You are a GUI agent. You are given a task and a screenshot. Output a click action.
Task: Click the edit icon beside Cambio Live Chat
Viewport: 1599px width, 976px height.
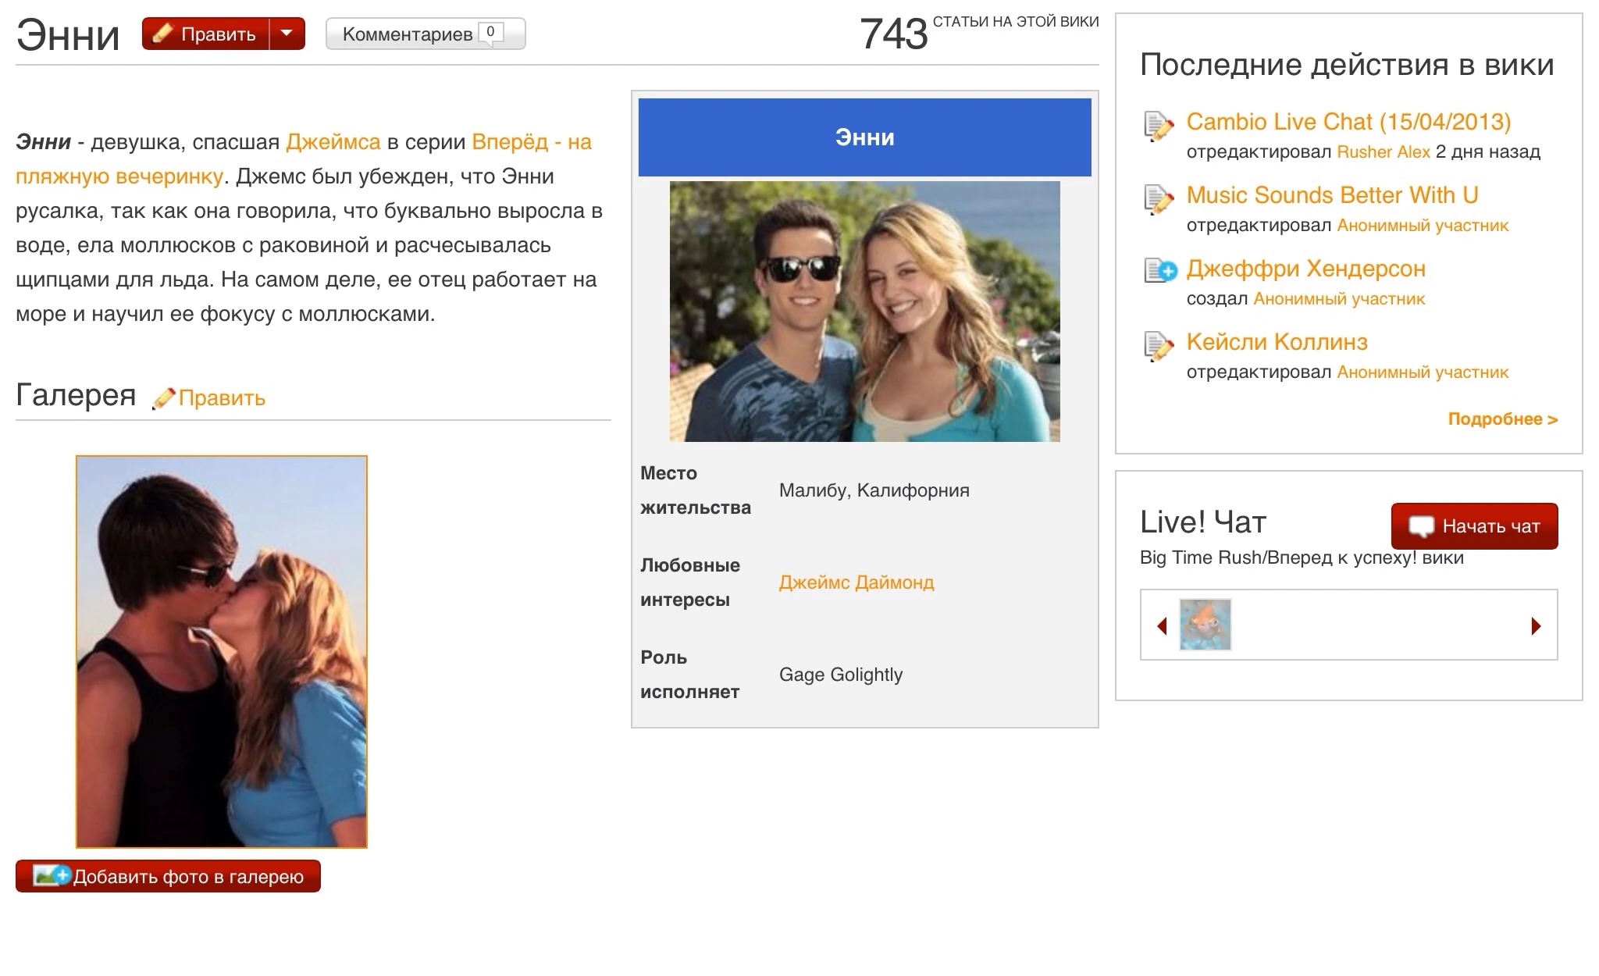[x=1159, y=126]
